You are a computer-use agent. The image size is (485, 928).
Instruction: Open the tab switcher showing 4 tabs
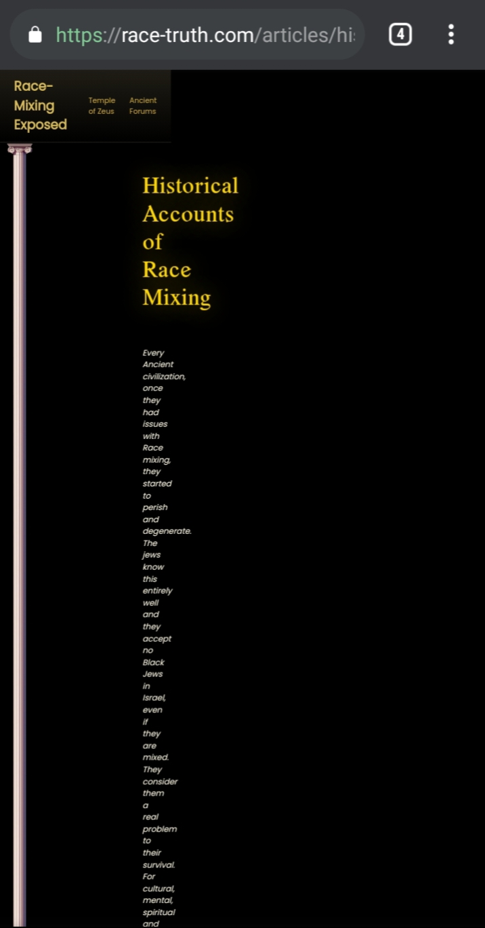[400, 34]
